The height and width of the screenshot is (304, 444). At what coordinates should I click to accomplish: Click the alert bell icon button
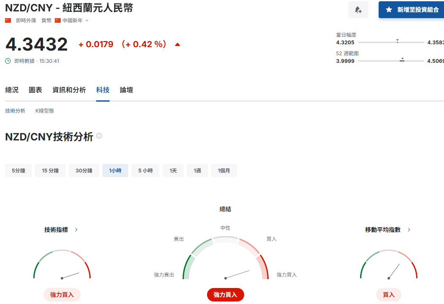pos(358,10)
